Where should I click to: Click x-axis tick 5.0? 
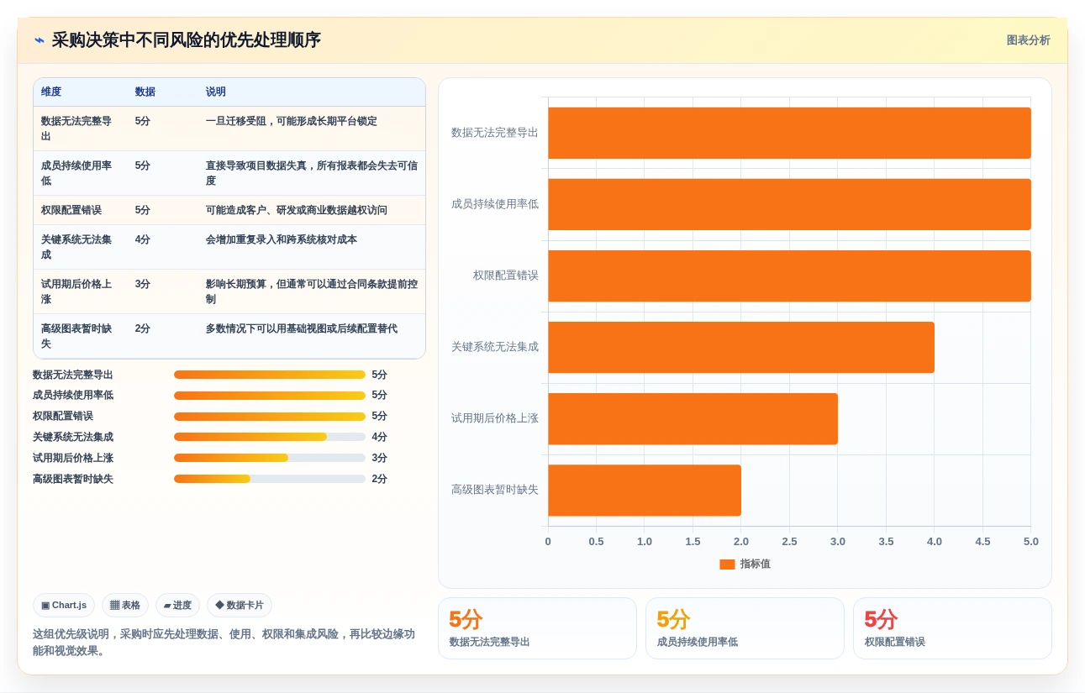pos(1030,542)
